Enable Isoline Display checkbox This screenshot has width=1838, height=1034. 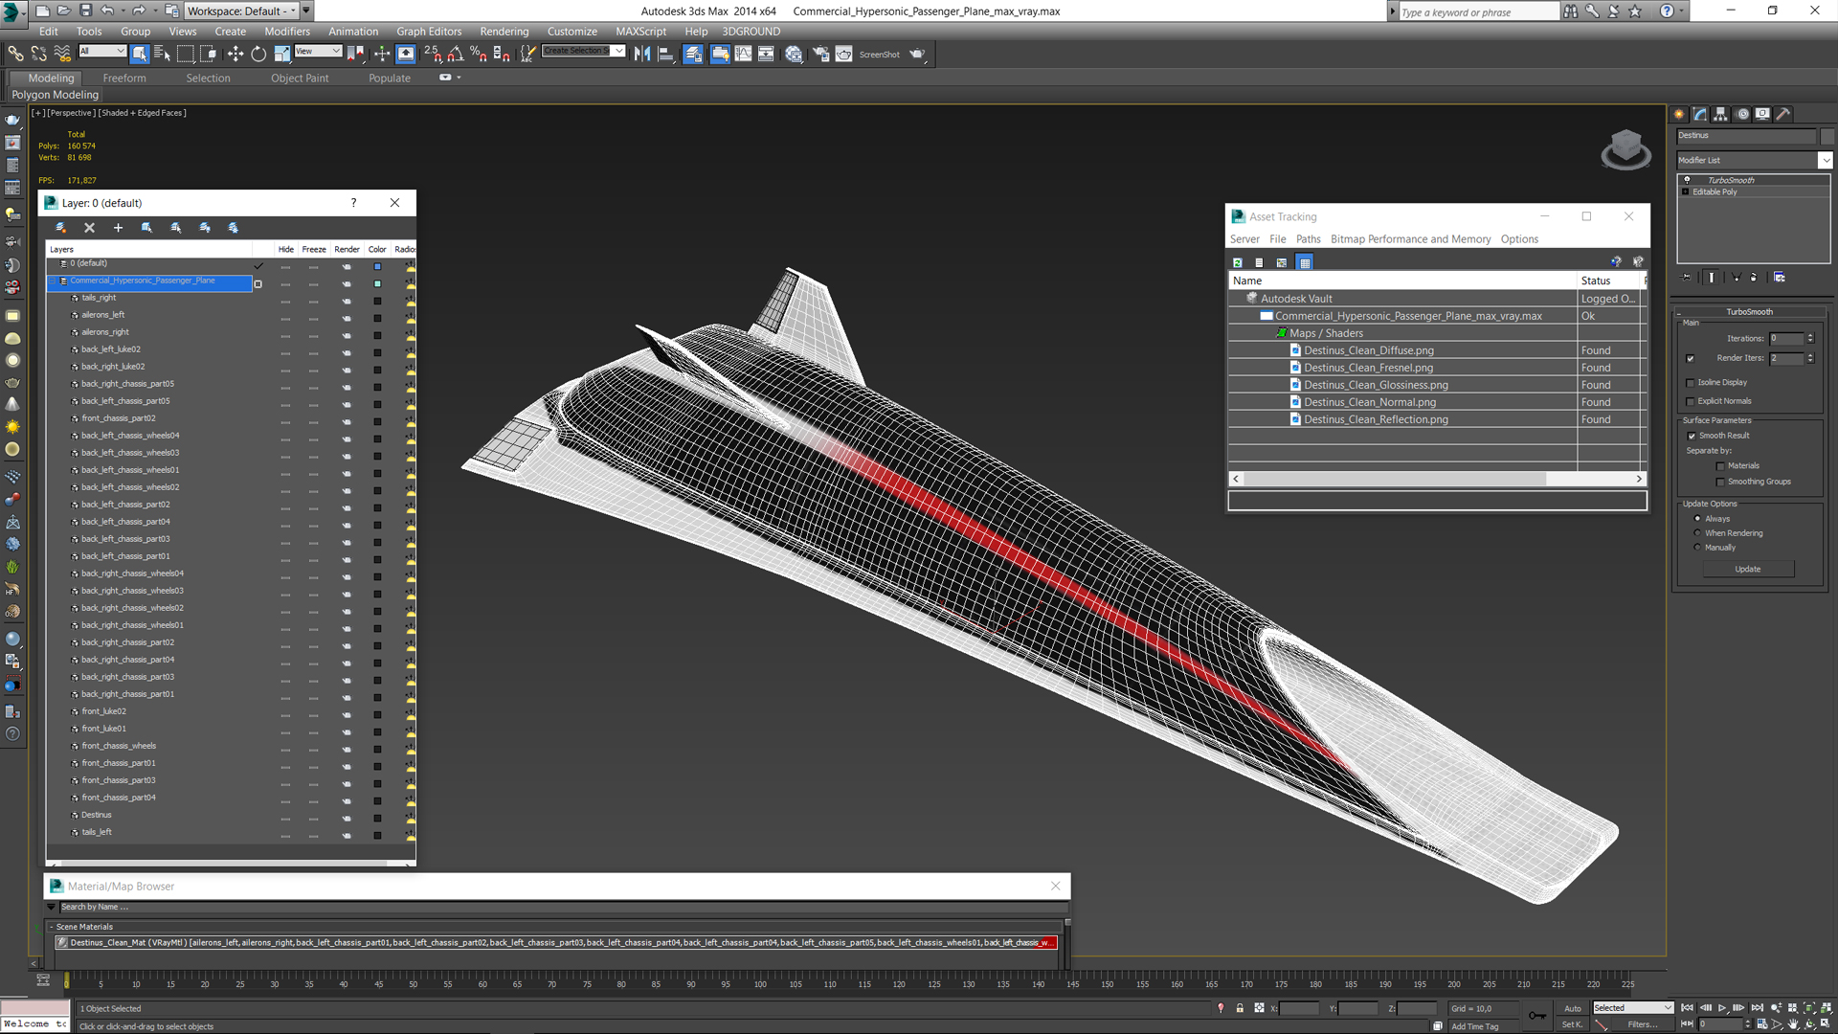[1691, 383]
